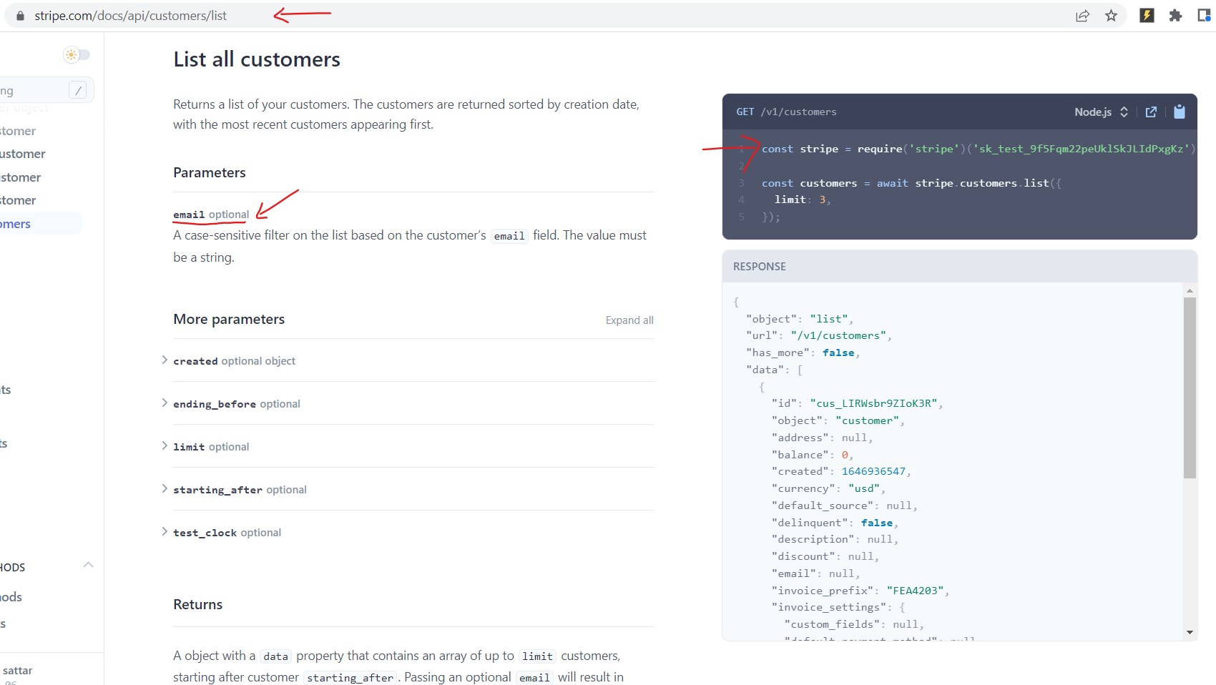Click the "email": null response line
1216x685 pixels.
pos(815,573)
